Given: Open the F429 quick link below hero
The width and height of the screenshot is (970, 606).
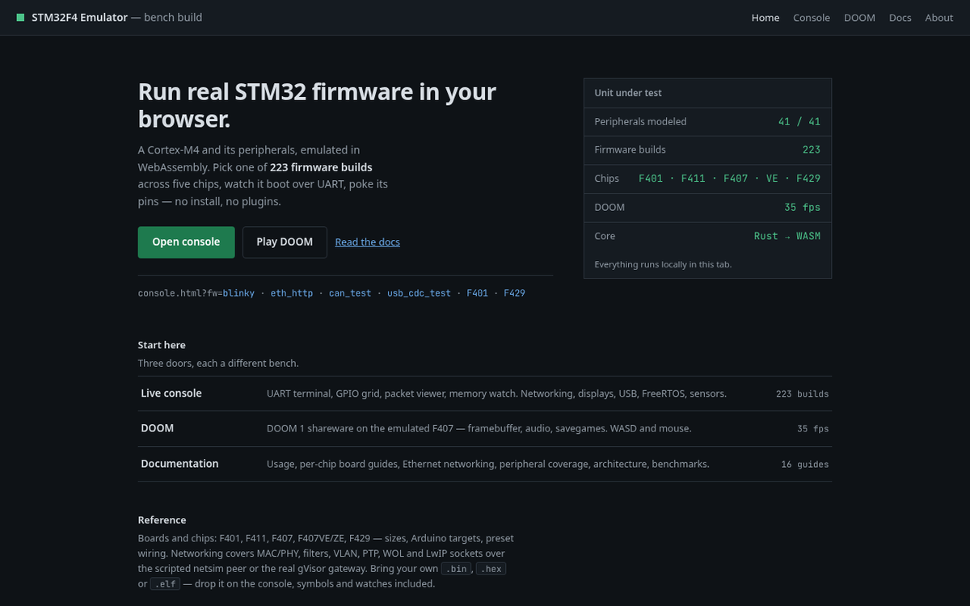Looking at the screenshot, I should coord(514,292).
